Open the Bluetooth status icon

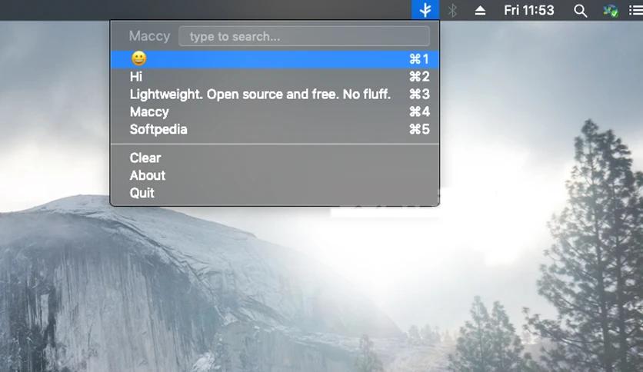tap(452, 10)
